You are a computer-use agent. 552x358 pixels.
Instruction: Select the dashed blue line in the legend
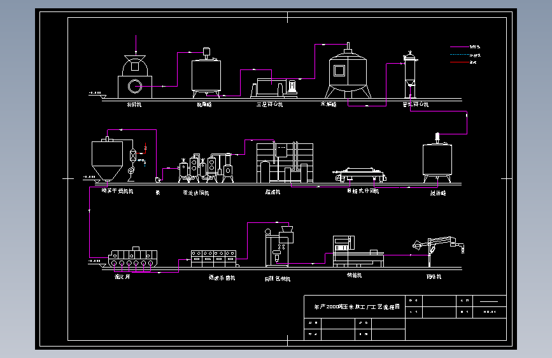[460, 55]
